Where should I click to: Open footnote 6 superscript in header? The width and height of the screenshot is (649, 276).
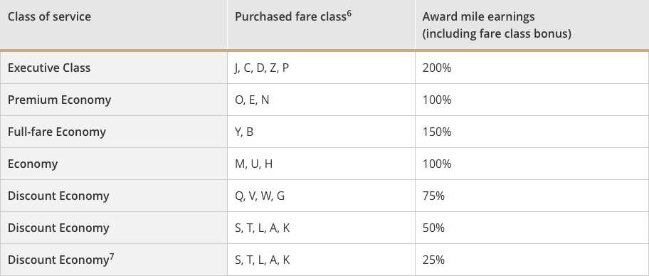tap(349, 14)
